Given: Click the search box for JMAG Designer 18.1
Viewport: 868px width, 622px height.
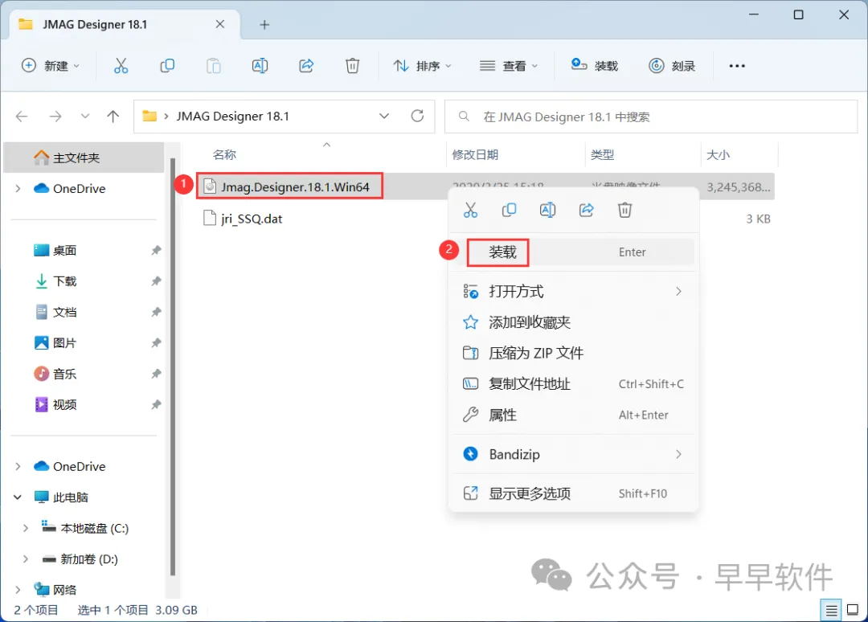Looking at the screenshot, I should (x=651, y=117).
